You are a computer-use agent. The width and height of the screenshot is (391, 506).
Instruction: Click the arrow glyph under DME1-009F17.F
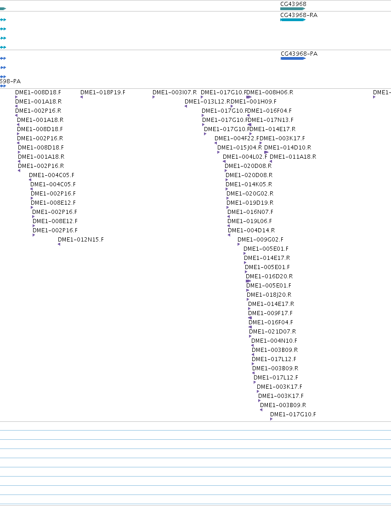click(250, 318)
